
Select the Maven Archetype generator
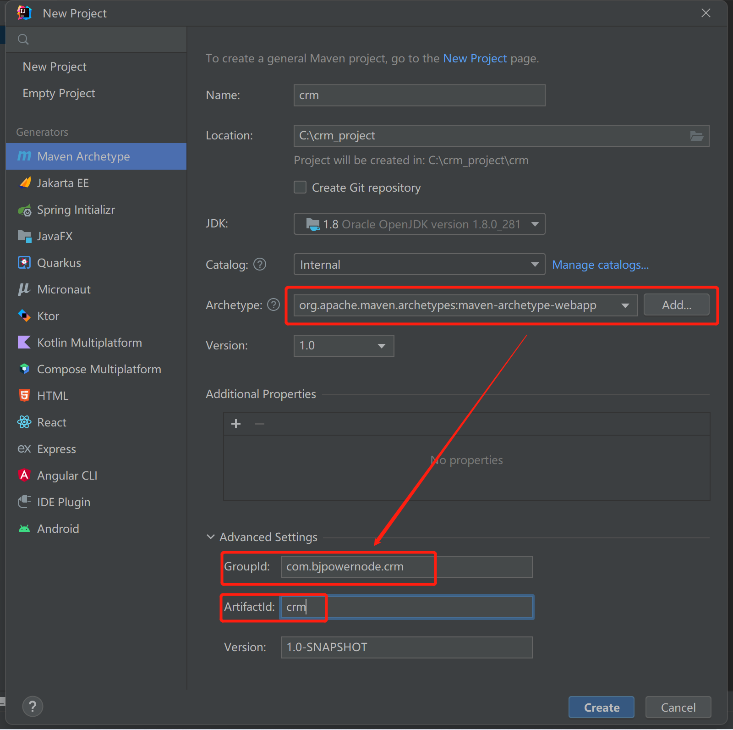(96, 156)
